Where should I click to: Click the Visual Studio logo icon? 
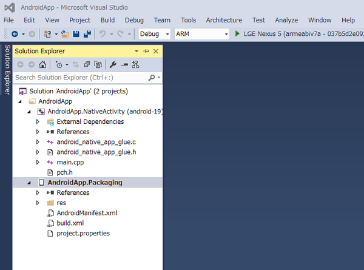click(10, 8)
